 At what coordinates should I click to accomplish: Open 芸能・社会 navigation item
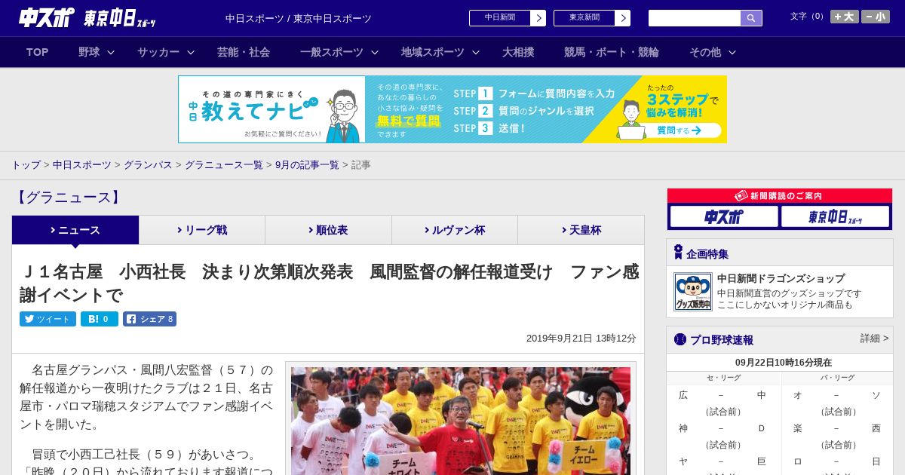pyautogui.click(x=244, y=52)
